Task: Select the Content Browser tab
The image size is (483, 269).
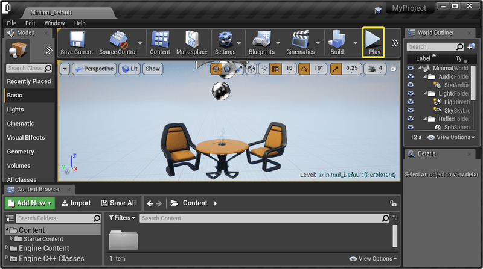Action: (x=38, y=190)
